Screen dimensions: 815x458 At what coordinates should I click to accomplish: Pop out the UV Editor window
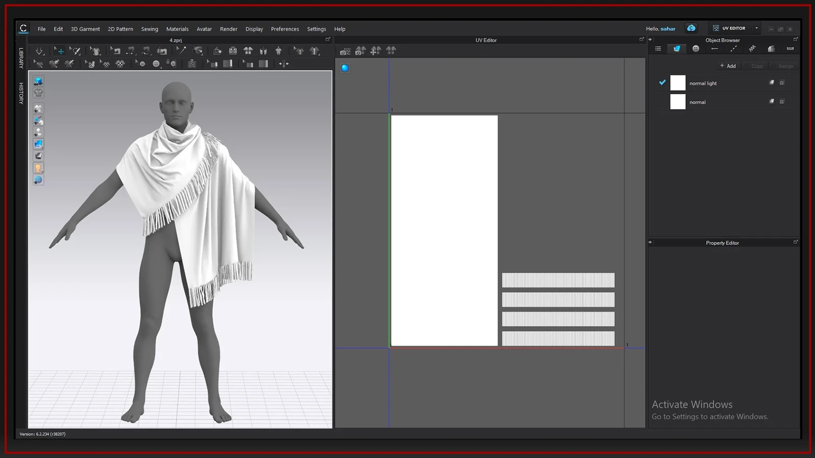click(x=642, y=39)
